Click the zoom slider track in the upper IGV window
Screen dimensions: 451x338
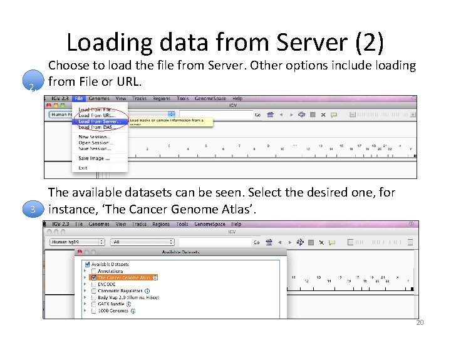[x=383, y=115]
